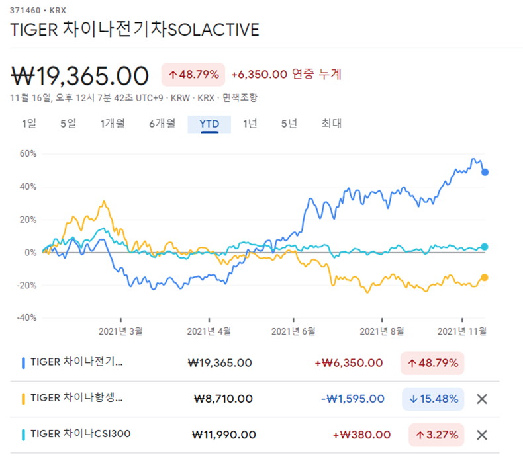Click the +6,350.00 연중 누계 text
Viewport: 523px width, 457px height.
(287, 74)
